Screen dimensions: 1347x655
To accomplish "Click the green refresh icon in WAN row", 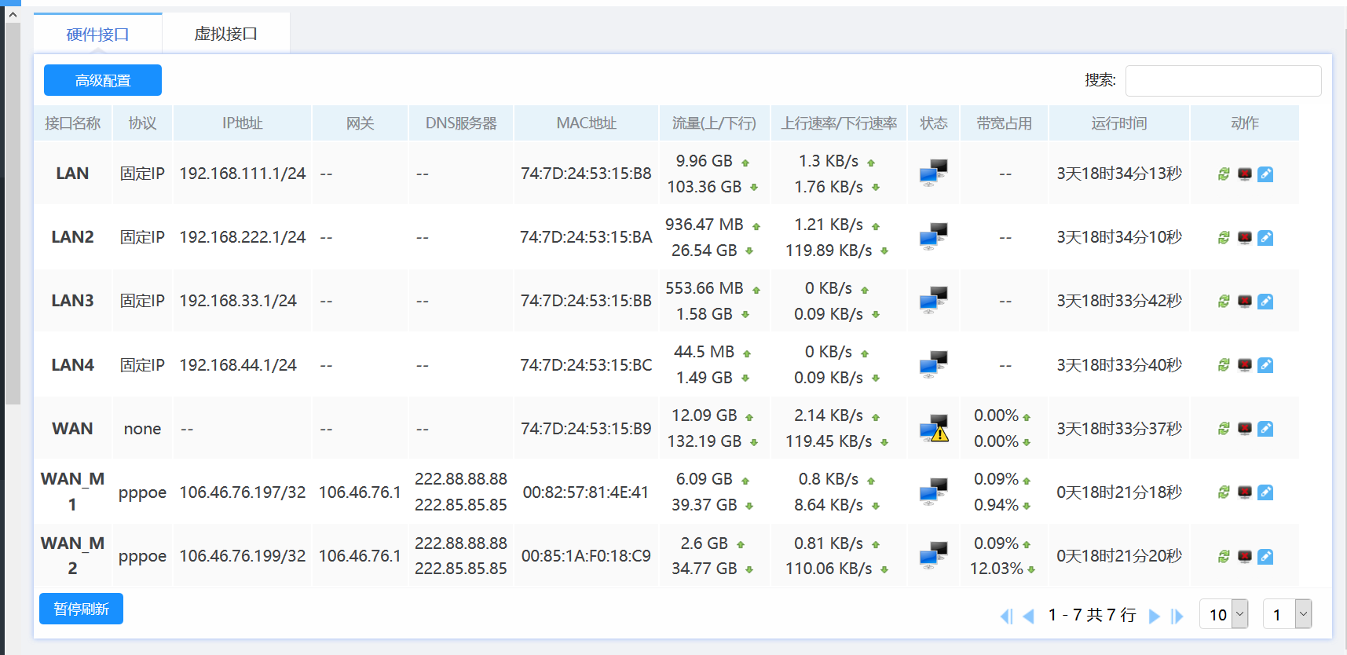I will click(1224, 429).
